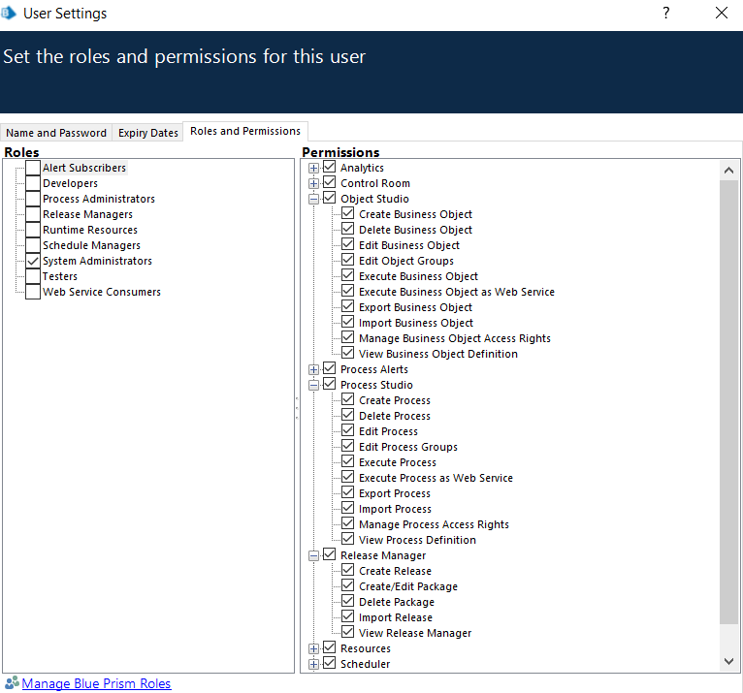Screen dimensions: 743x693
Task: Select Import Process label
Action: [395, 509]
